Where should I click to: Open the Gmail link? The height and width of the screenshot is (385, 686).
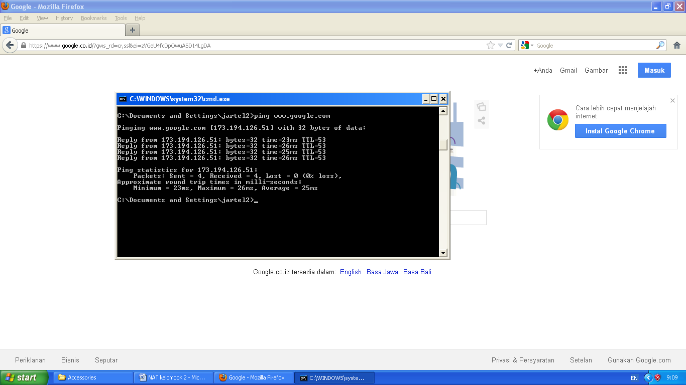point(568,71)
